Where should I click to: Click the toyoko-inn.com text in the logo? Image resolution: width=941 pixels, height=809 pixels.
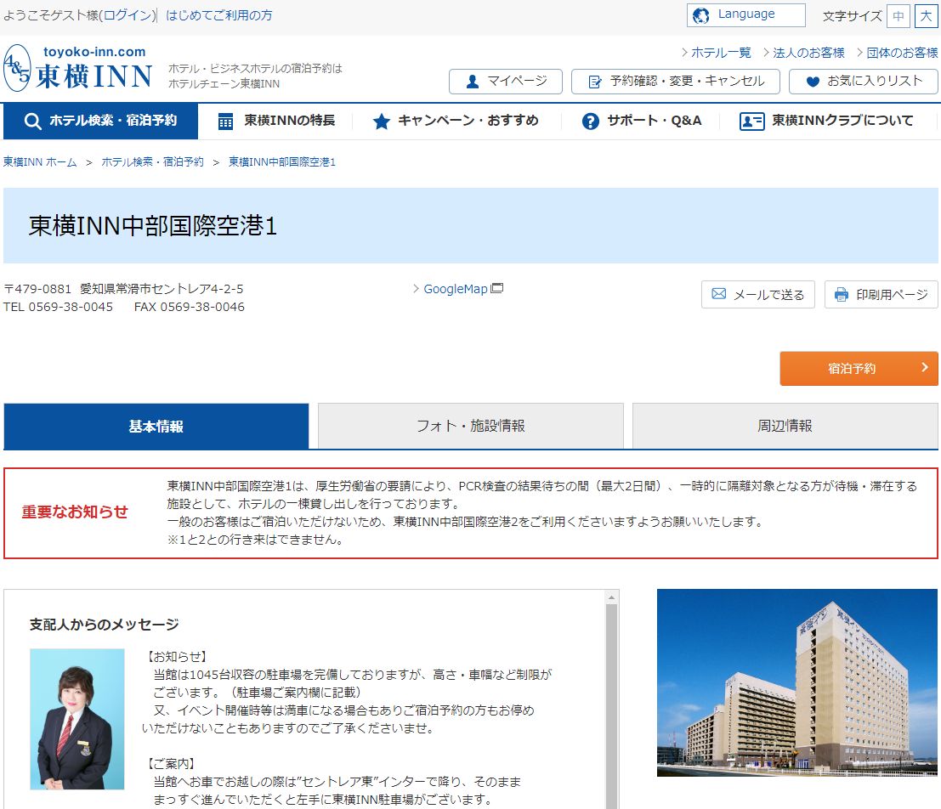(x=95, y=52)
